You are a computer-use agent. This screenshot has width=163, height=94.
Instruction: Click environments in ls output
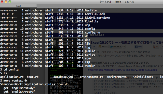(x=117, y=77)
